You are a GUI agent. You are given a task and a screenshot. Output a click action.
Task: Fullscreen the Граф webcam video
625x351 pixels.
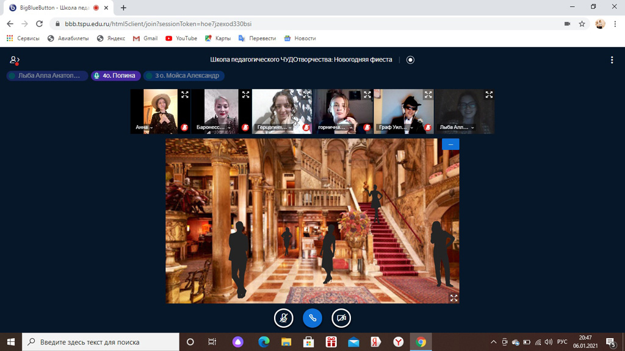(428, 95)
